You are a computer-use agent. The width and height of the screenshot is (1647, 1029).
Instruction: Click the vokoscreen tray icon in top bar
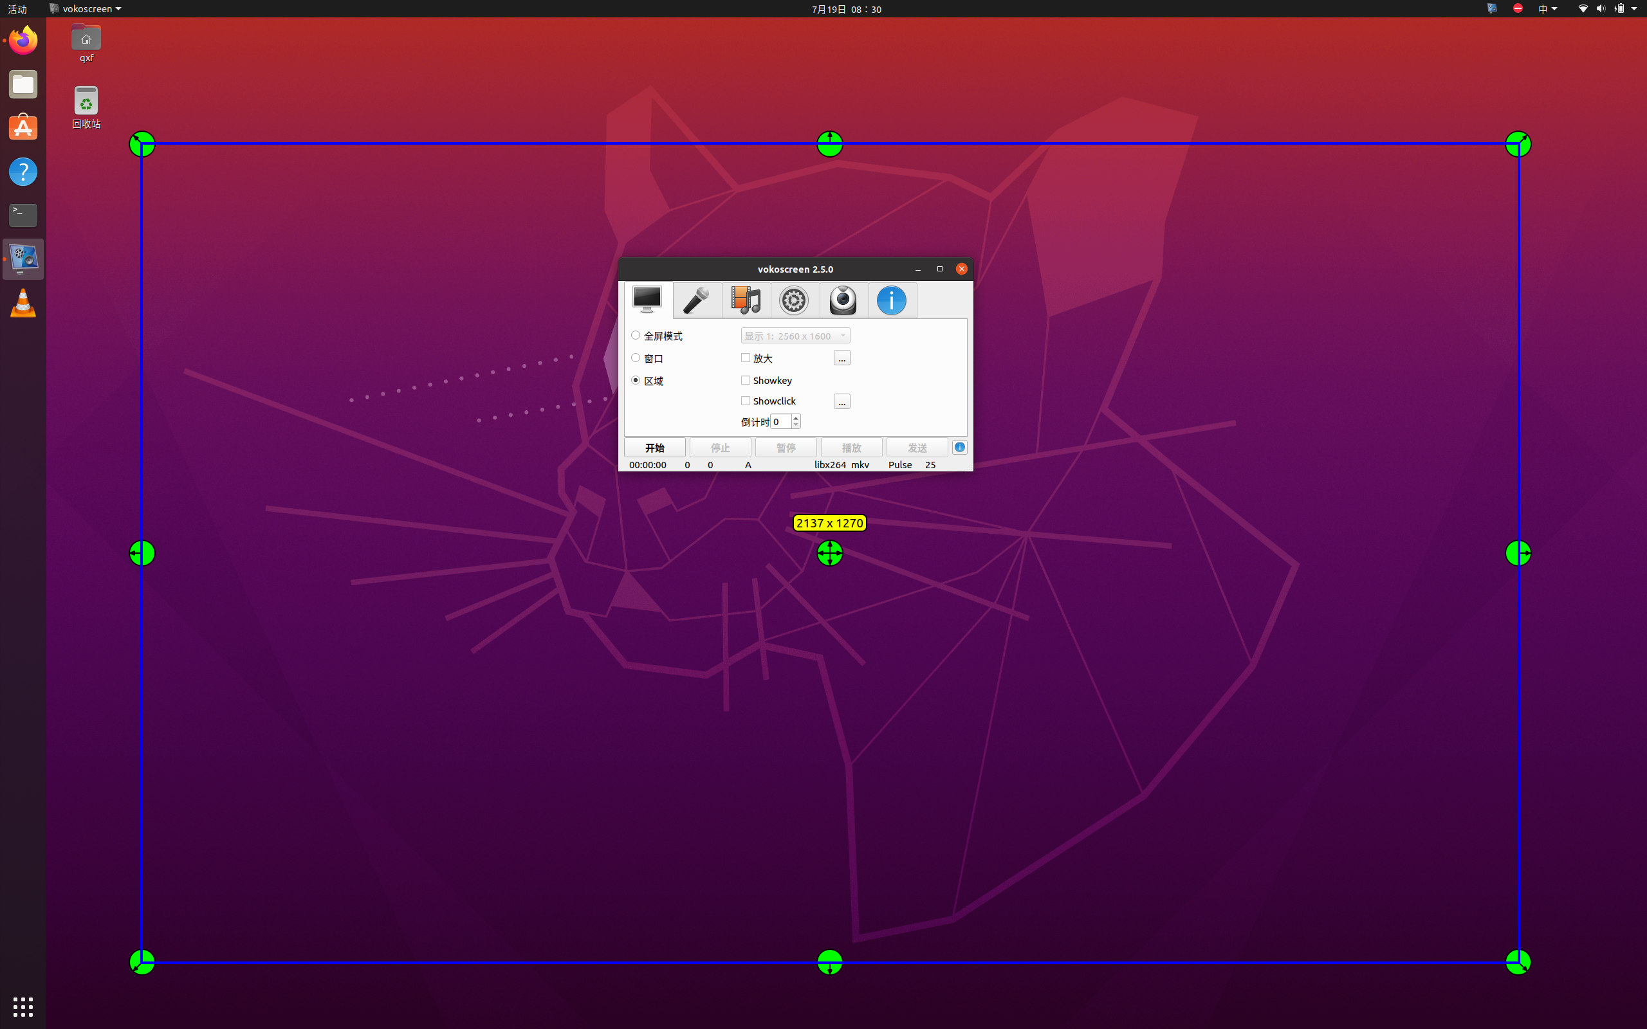1492,8
